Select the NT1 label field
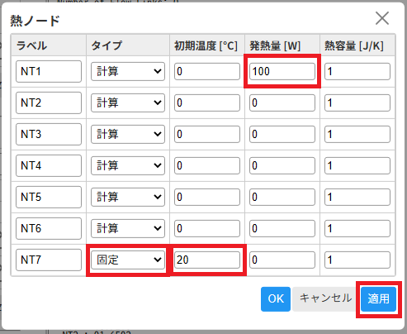407x334 pixels. [x=49, y=71]
